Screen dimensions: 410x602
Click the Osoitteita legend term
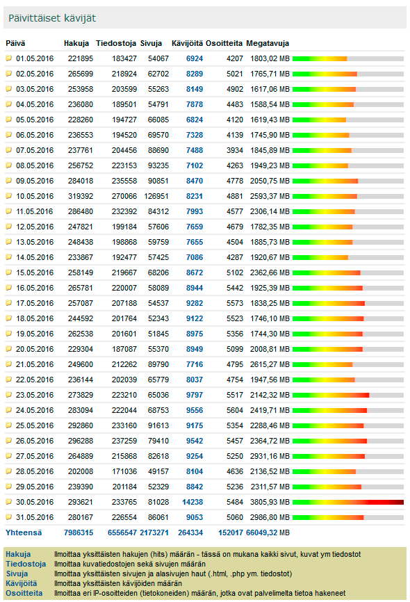(24, 593)
